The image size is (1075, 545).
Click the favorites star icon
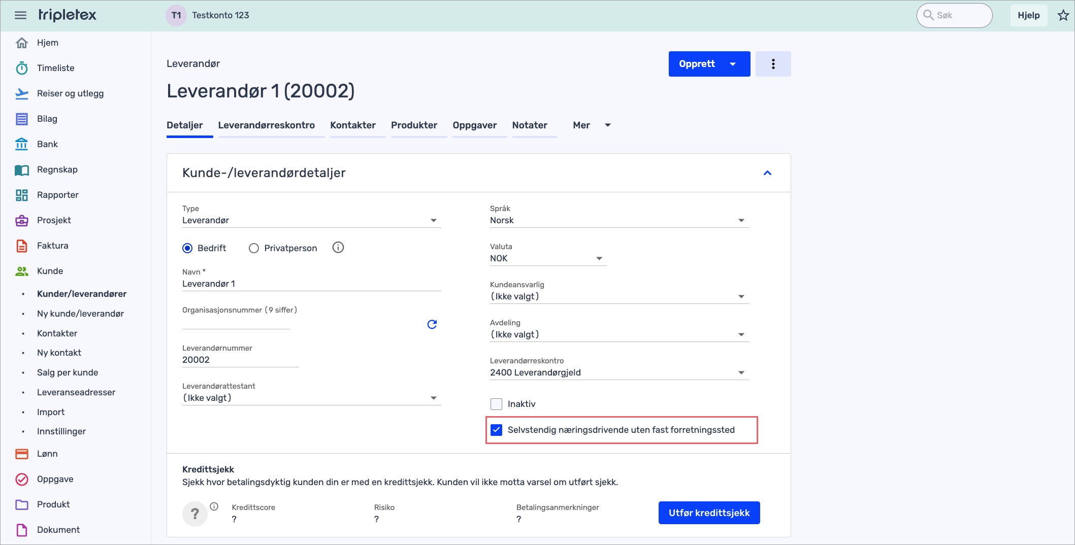tap(1063, 15)
